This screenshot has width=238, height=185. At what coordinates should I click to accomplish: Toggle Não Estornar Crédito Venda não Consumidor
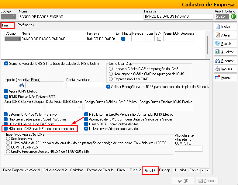pyautogui.click(x=86, y=114)
